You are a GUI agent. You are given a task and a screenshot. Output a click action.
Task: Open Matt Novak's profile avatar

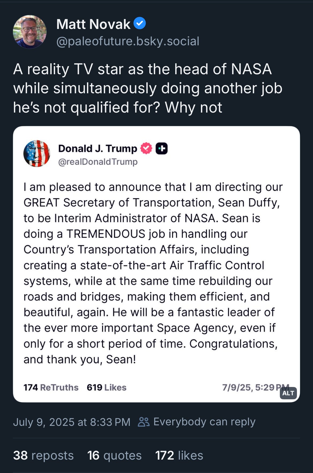30,32
